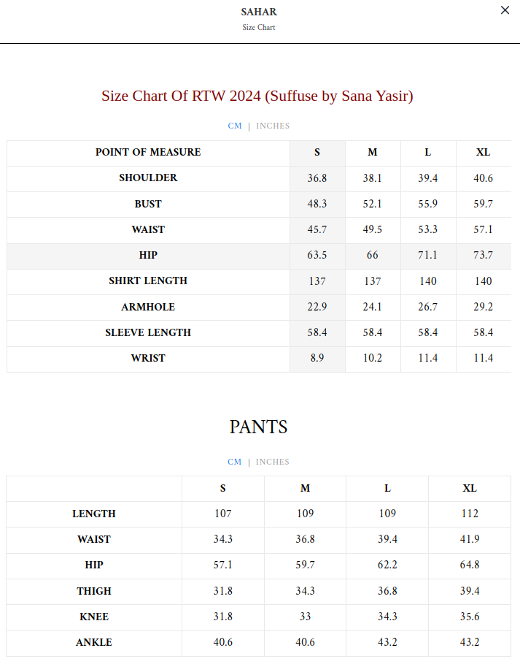
Task: Click the highlighted HIP row label in shirt table
Action: [148, 256]
